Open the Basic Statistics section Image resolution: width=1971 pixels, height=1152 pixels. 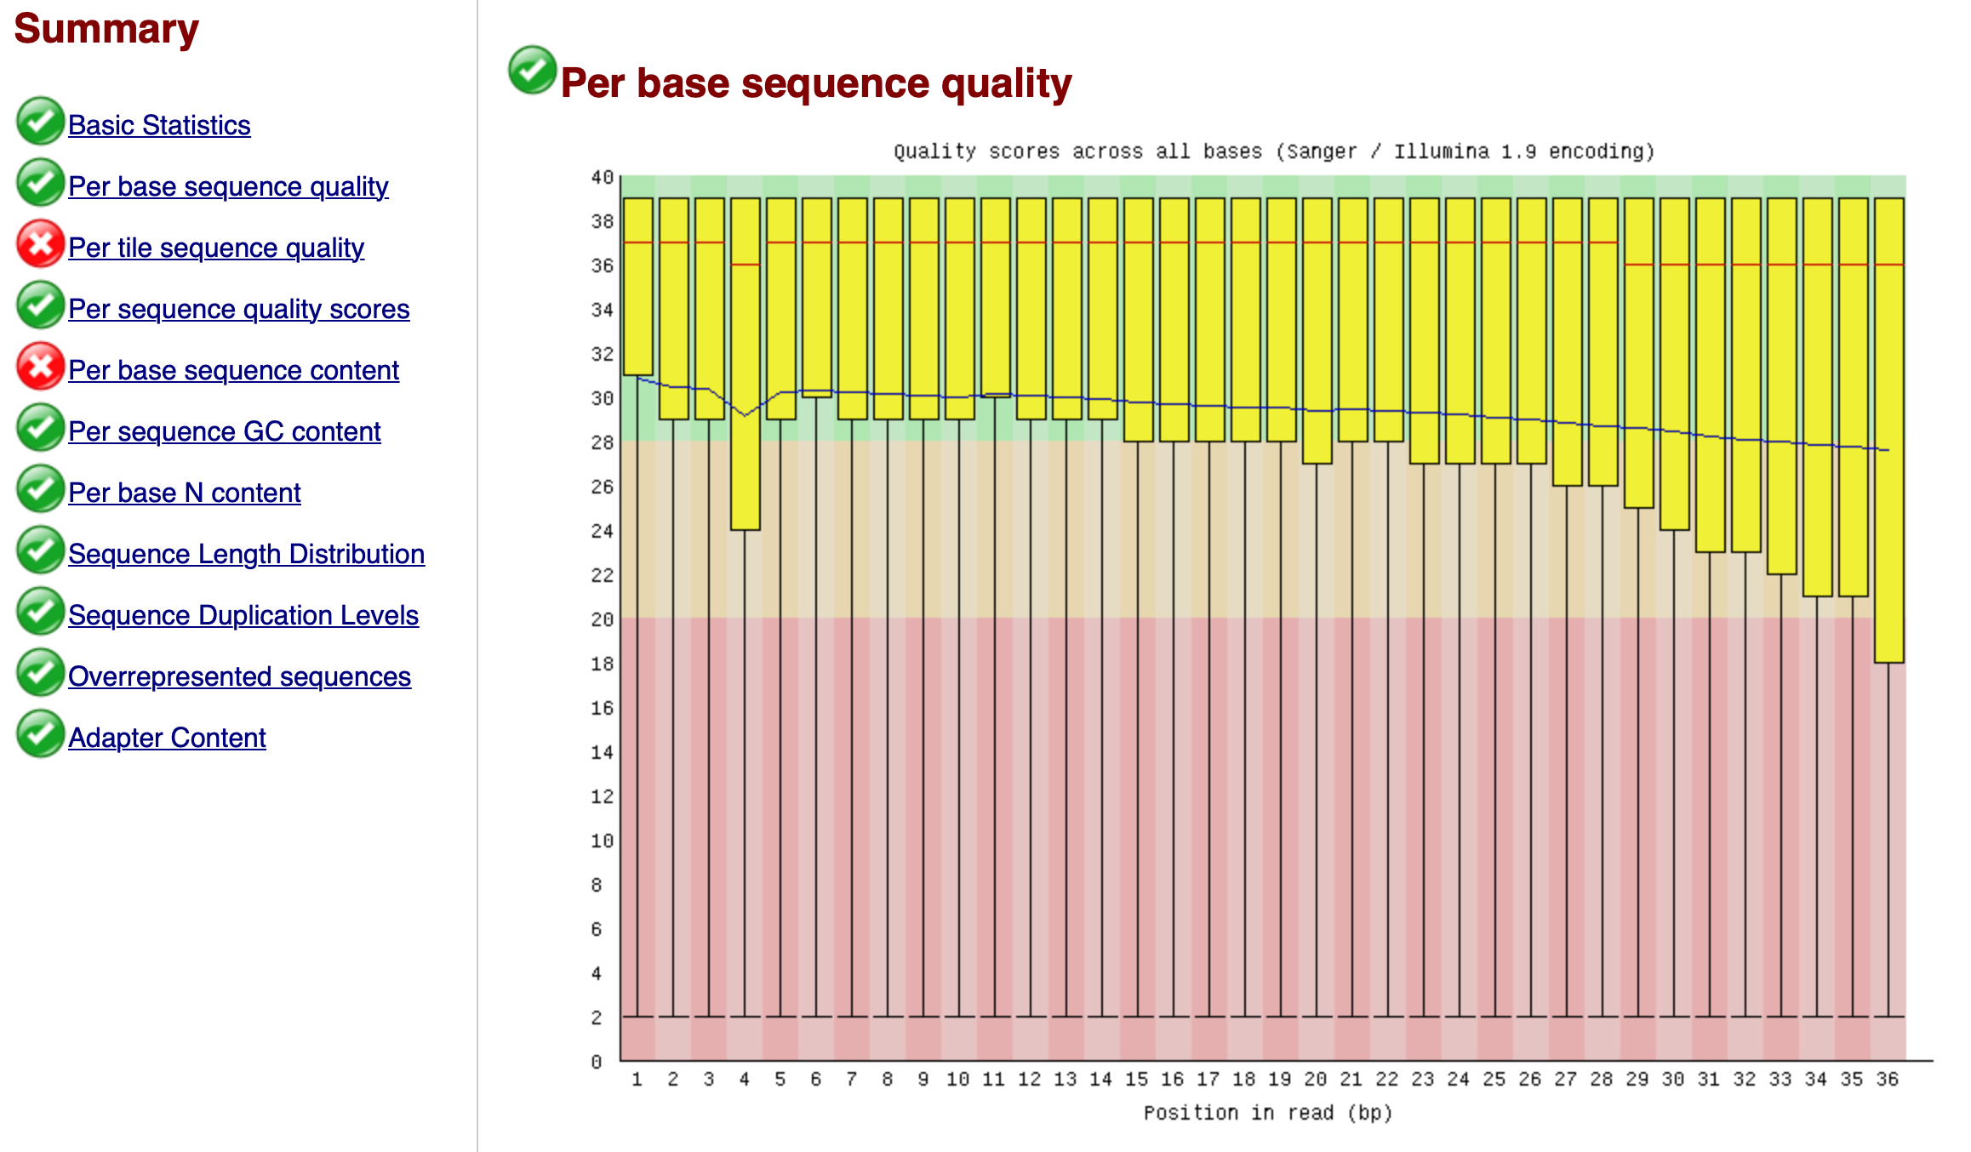(x=158, y=124)
